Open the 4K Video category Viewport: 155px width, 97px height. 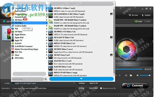(29, 20)
